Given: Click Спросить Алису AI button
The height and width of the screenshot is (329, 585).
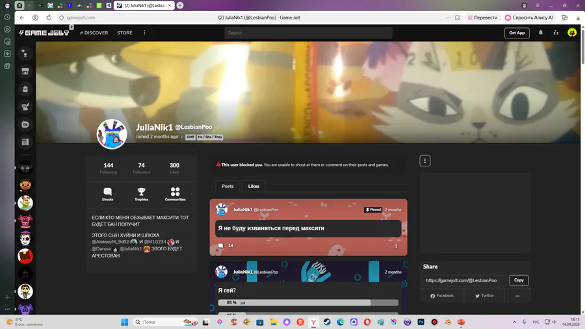Looking at the screenshot, I should [529, 18].
